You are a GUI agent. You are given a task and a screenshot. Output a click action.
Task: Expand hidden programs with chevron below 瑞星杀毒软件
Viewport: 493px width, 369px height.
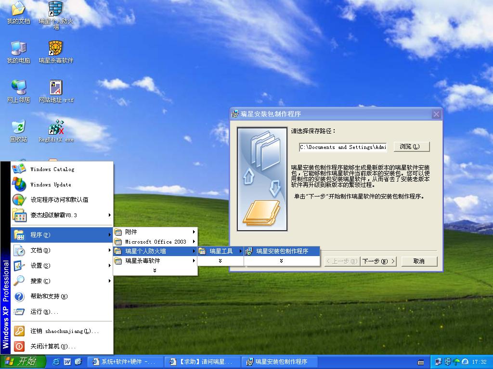click(x=155, y=270)
